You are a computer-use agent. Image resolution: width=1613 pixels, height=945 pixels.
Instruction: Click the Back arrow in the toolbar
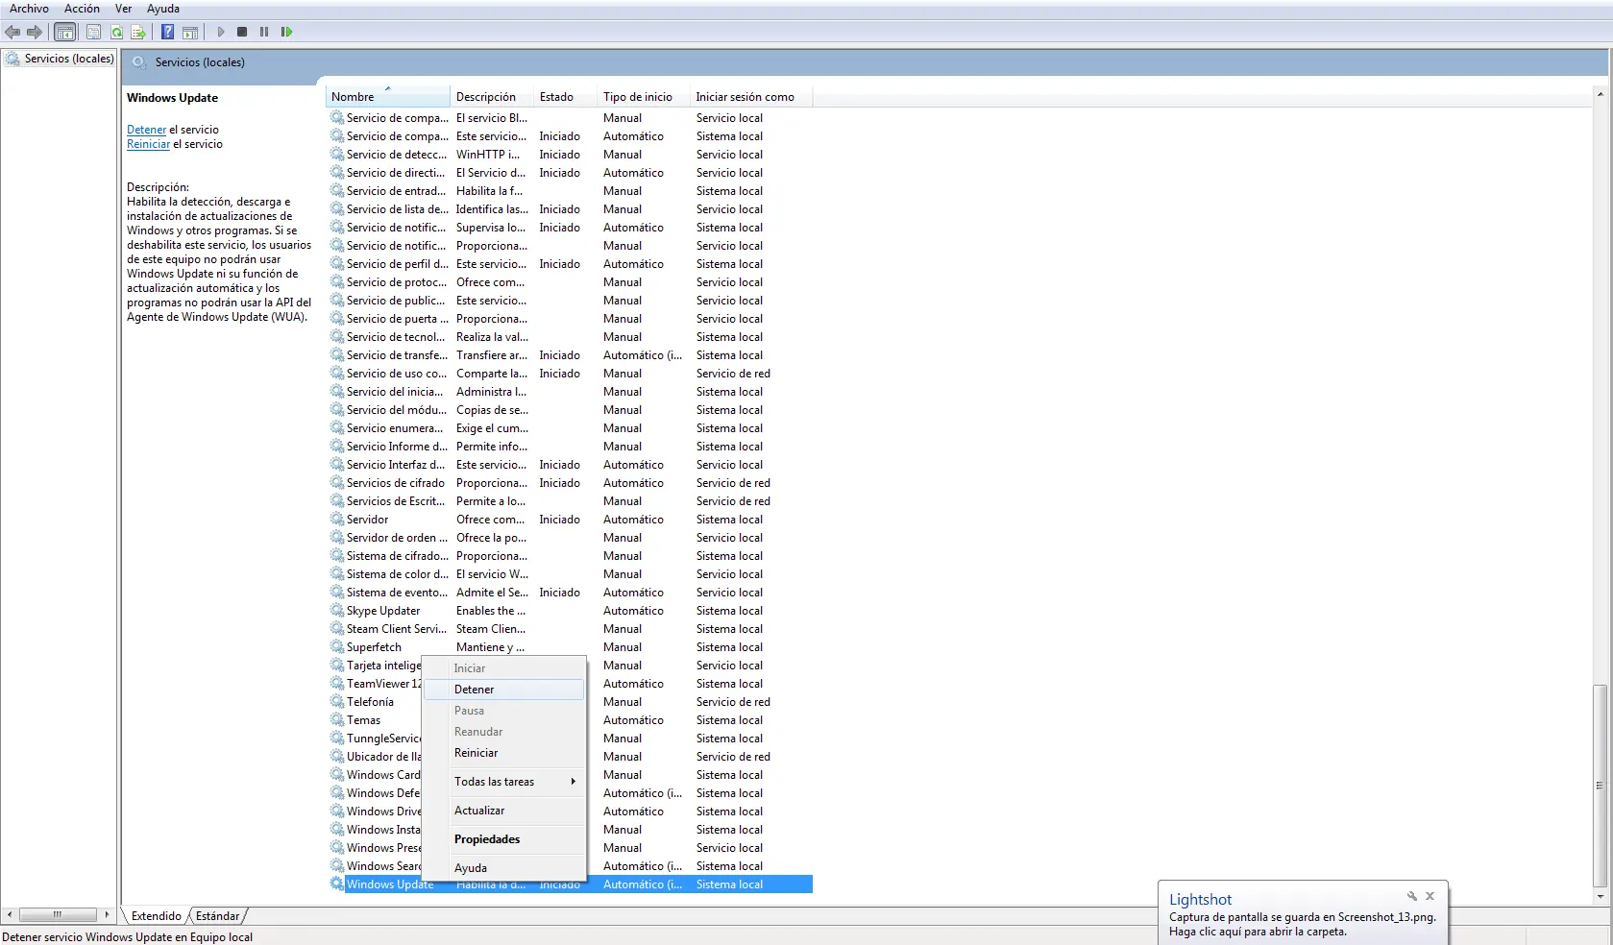[12, 32]
